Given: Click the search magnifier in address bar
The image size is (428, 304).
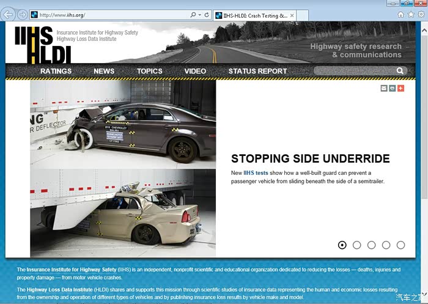Looking at the screenshot, I should click(193, 15).
